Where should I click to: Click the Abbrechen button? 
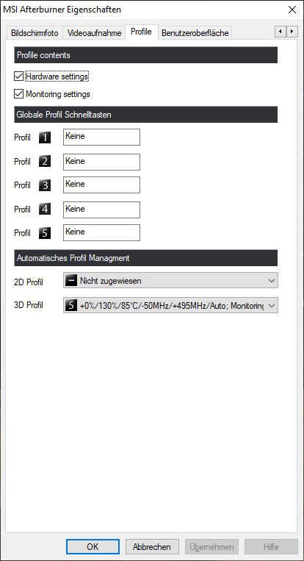click(152, 547)
